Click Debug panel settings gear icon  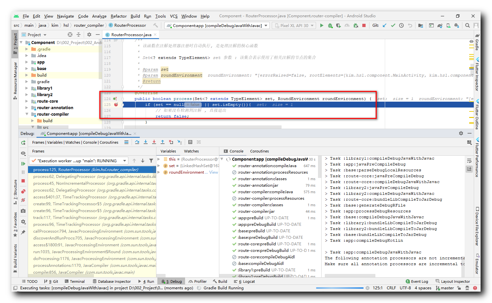point(461,133)
